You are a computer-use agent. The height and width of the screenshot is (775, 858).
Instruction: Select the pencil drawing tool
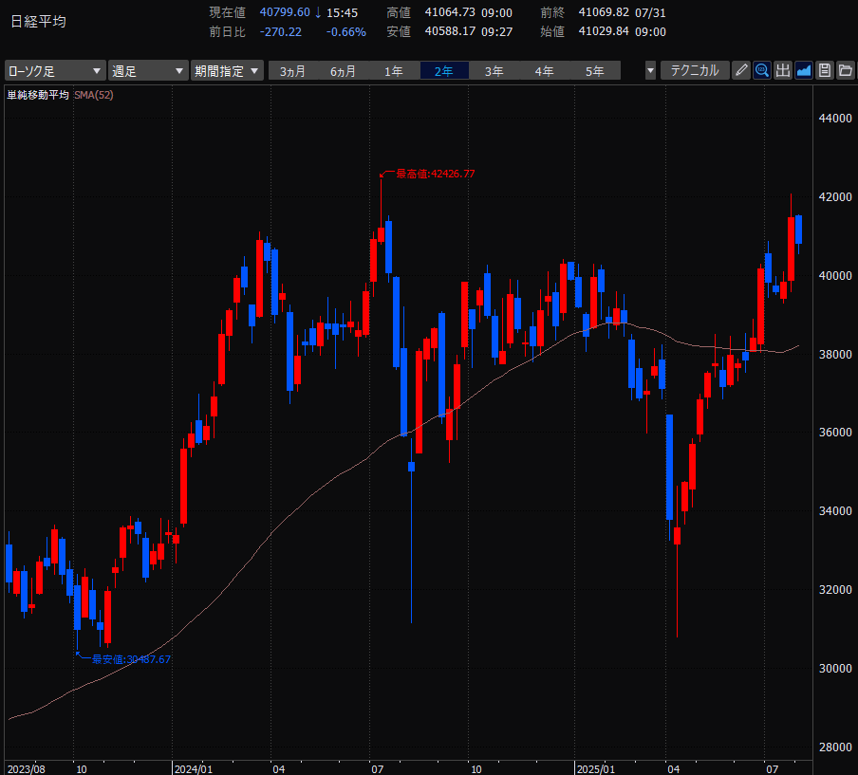[x=741, y=70]
